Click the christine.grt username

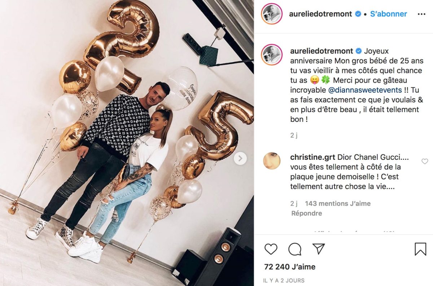click(x=313, y=158)
